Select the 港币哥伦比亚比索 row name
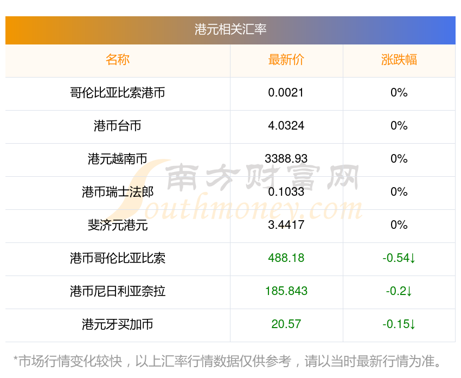The height and width of the screenshot is (378, 461). [x=118, y=258]
